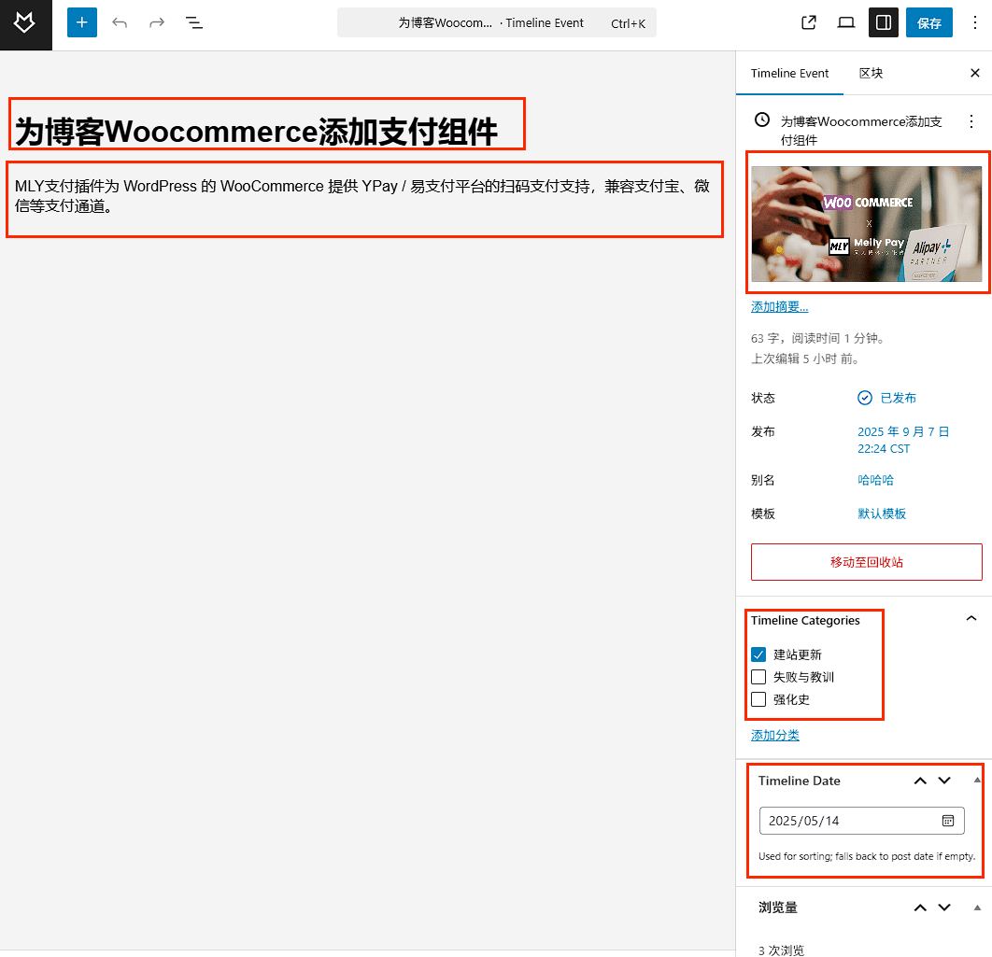This screenshot has height=957, width=992.
Task: Click the block inserter plus button
Action: pyautogui.click(x=82, y=22)
